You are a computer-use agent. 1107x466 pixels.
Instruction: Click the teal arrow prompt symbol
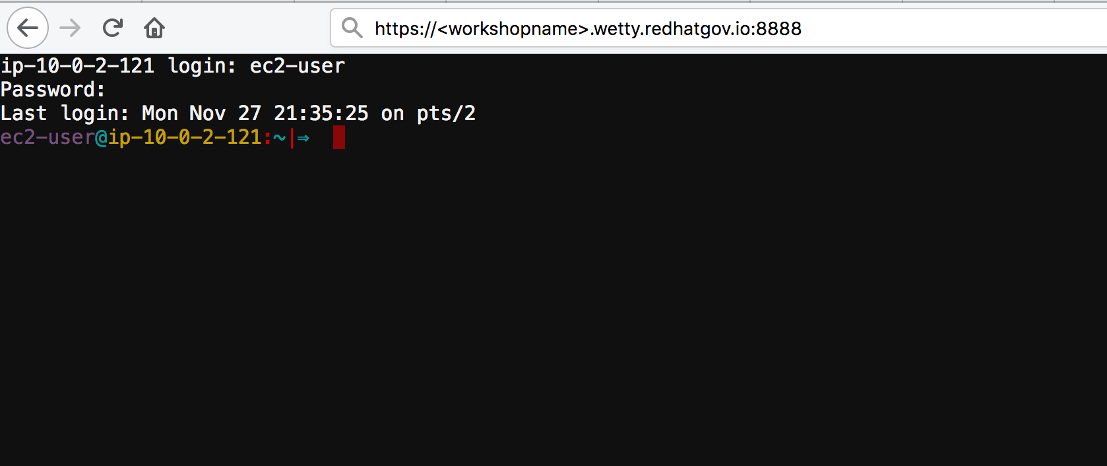pyautogui.click(x=303, y=138)
